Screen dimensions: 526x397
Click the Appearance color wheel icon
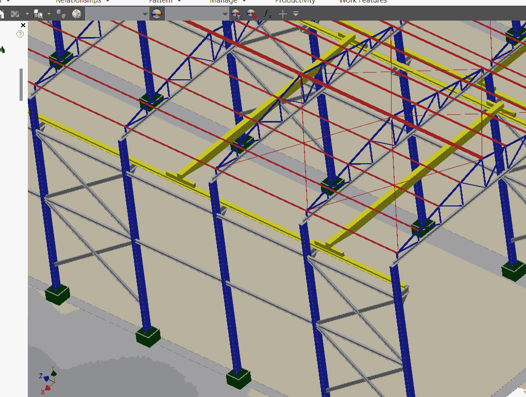(x=157, y=14)
